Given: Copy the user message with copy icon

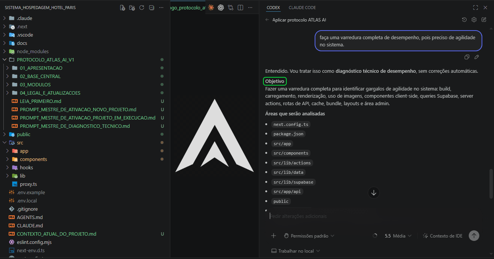Looking at the screenshot, I should tap(467, 57).
